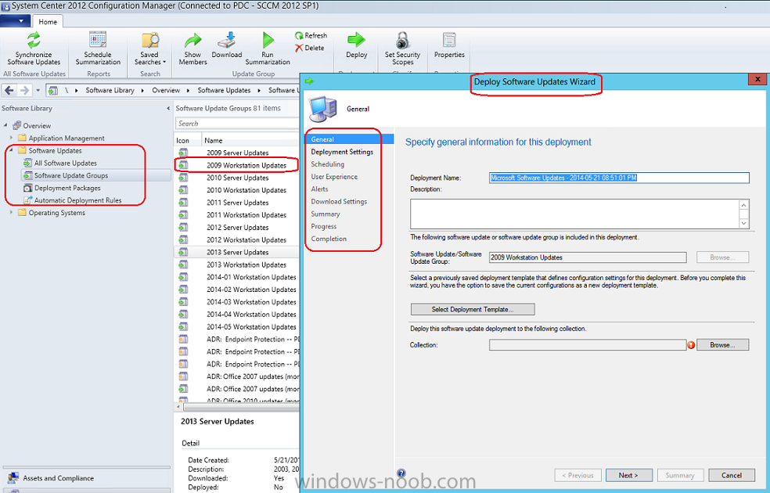
Task: Click Overview breadcrumb segment
Action: (x=165, y=90)
